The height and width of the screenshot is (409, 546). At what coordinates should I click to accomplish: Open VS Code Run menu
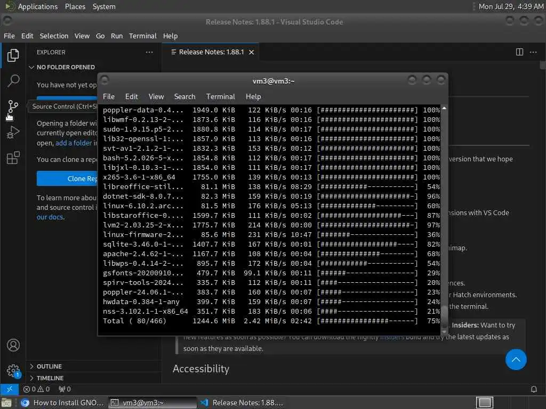pyautogui.click(x=117, y=36)
